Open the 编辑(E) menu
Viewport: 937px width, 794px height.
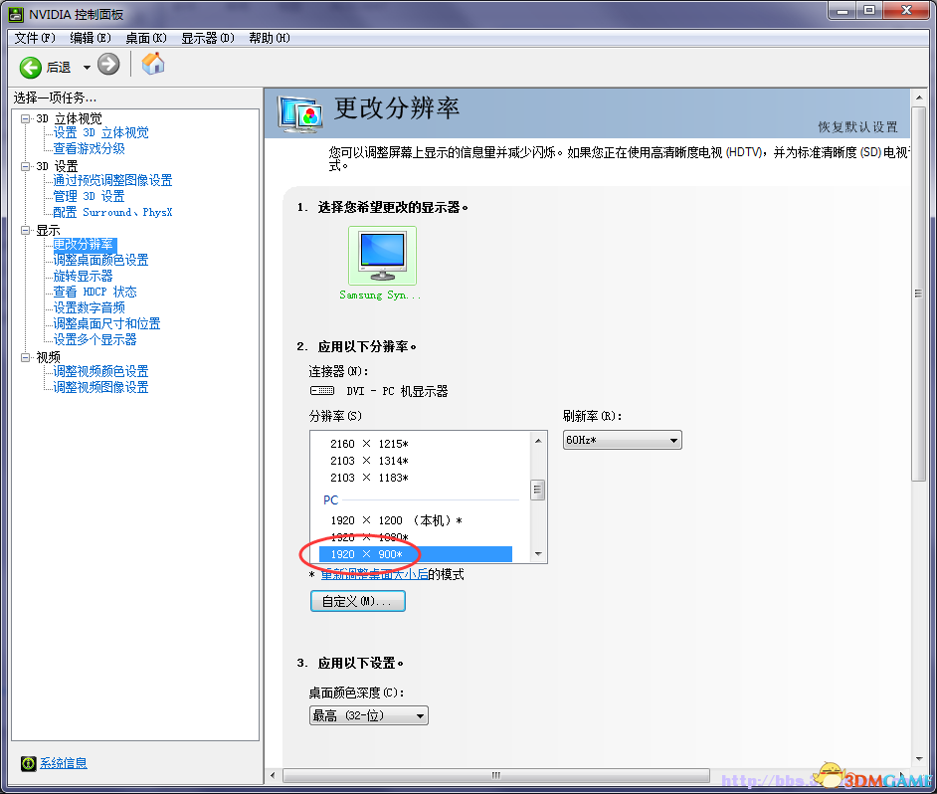91,38
